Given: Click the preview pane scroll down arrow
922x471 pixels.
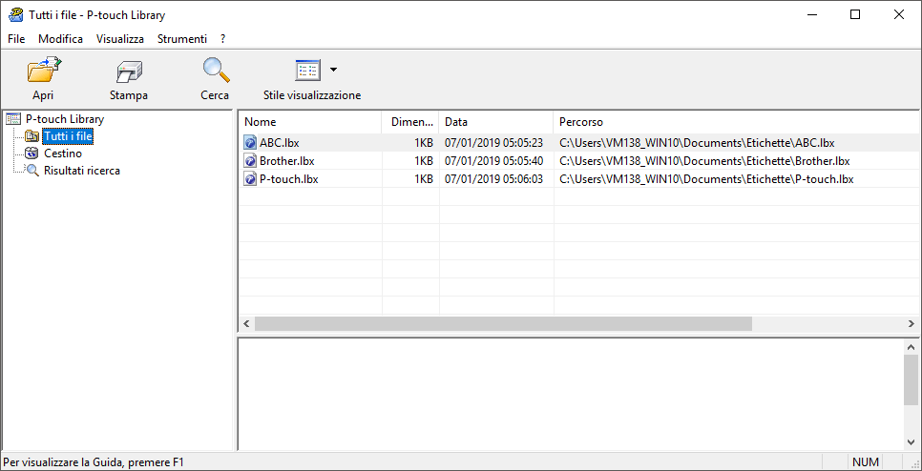Looking at the screenshot, I should [x=912, y=442].
